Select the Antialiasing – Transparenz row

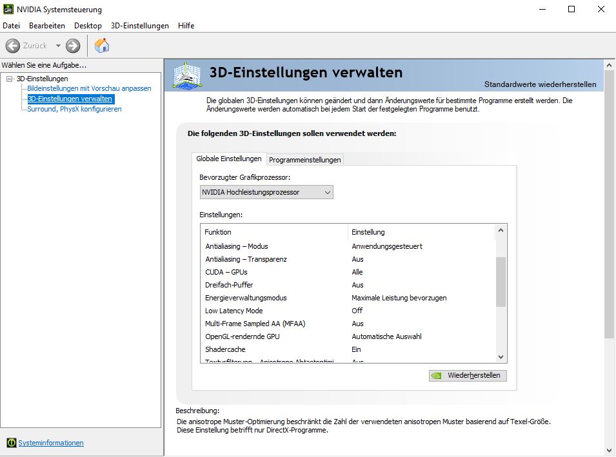click(x=348, y=259)
